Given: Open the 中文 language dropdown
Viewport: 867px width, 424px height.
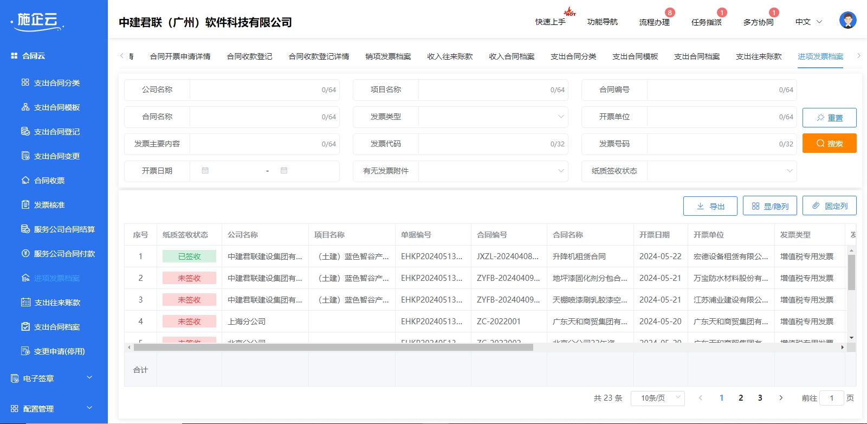Looking at the screenshot, I should pyautogui.click(x=809, y=22).
